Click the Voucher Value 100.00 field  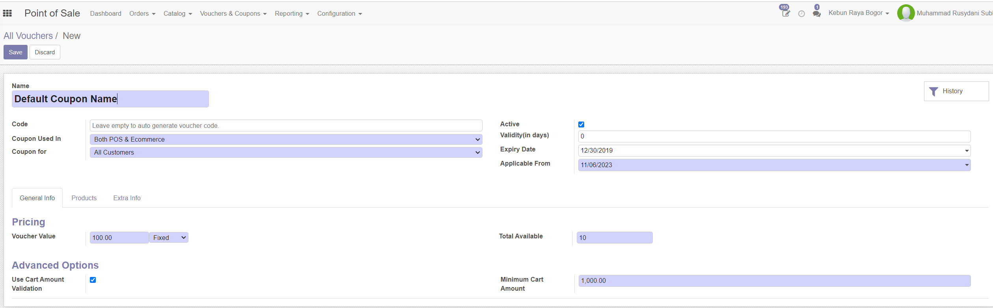pos(119,238)
